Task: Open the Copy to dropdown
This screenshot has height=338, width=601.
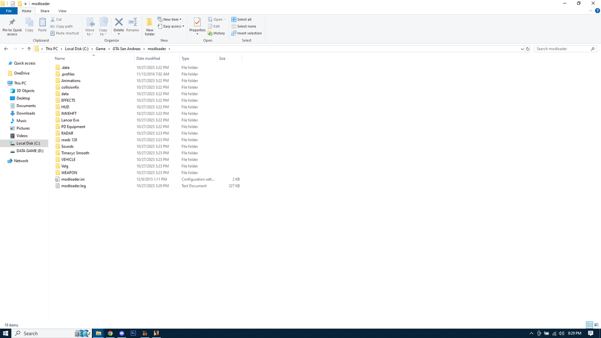Action: pos(103,27)
